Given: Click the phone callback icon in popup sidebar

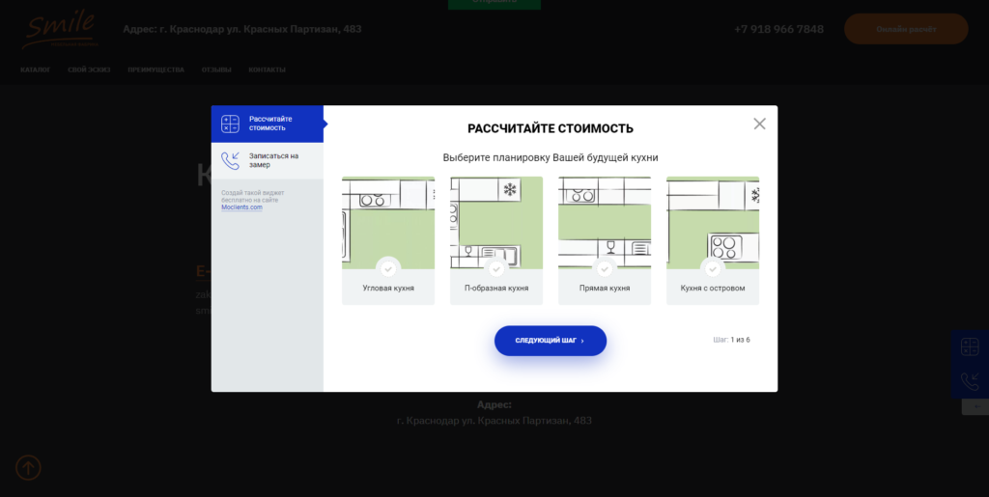Looking at the screenshot, I should 230,160.
